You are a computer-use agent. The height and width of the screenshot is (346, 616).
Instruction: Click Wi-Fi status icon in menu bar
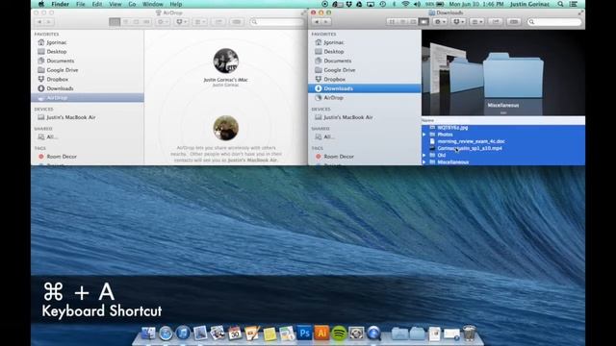point(406,4)
